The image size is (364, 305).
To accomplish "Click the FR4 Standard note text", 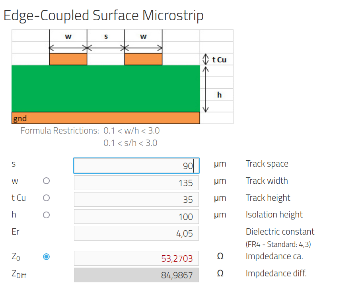I will (278, 244).
